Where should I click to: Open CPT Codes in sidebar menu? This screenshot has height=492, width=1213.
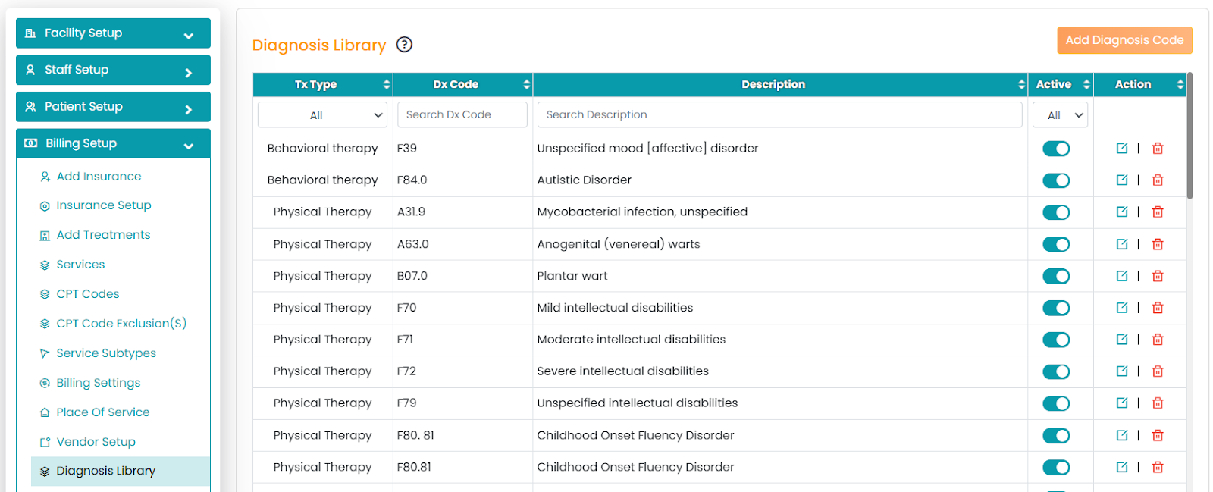[87, 294]
